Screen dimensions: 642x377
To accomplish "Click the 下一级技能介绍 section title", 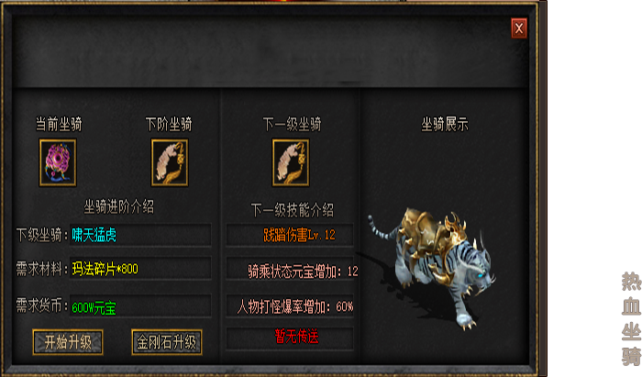I will (293, 210).
